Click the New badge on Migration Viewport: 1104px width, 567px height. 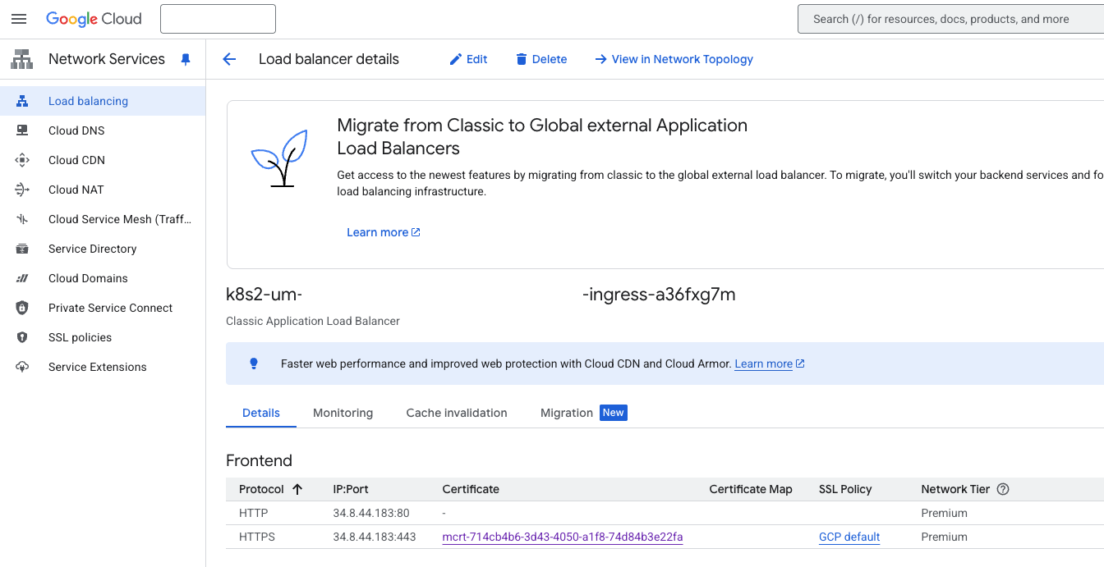pos(614,413)
